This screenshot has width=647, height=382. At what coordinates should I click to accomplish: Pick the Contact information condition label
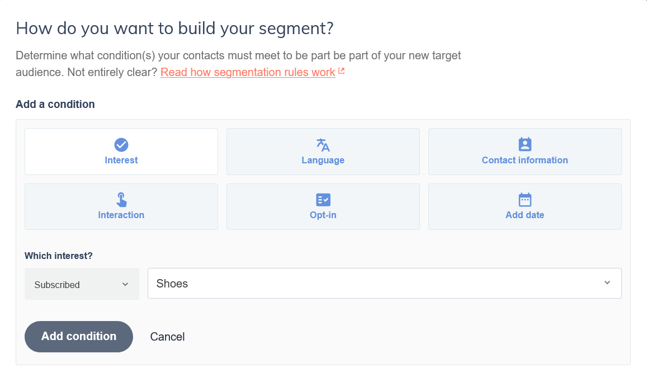525,160
